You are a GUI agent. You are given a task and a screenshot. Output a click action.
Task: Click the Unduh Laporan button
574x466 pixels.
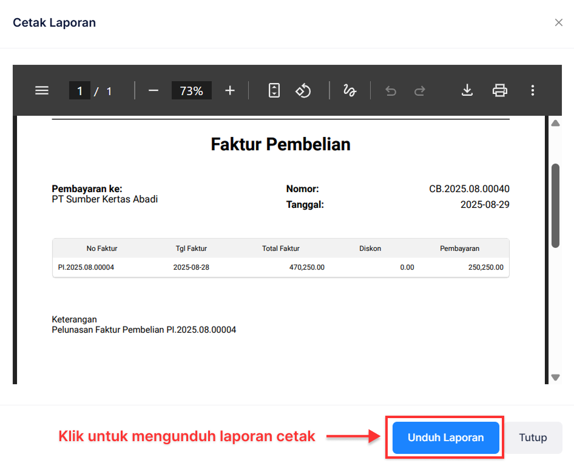[445, 438]
